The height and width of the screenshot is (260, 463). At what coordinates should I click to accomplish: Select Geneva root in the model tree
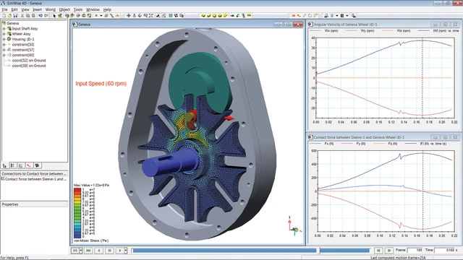click(x=13, y=23)
